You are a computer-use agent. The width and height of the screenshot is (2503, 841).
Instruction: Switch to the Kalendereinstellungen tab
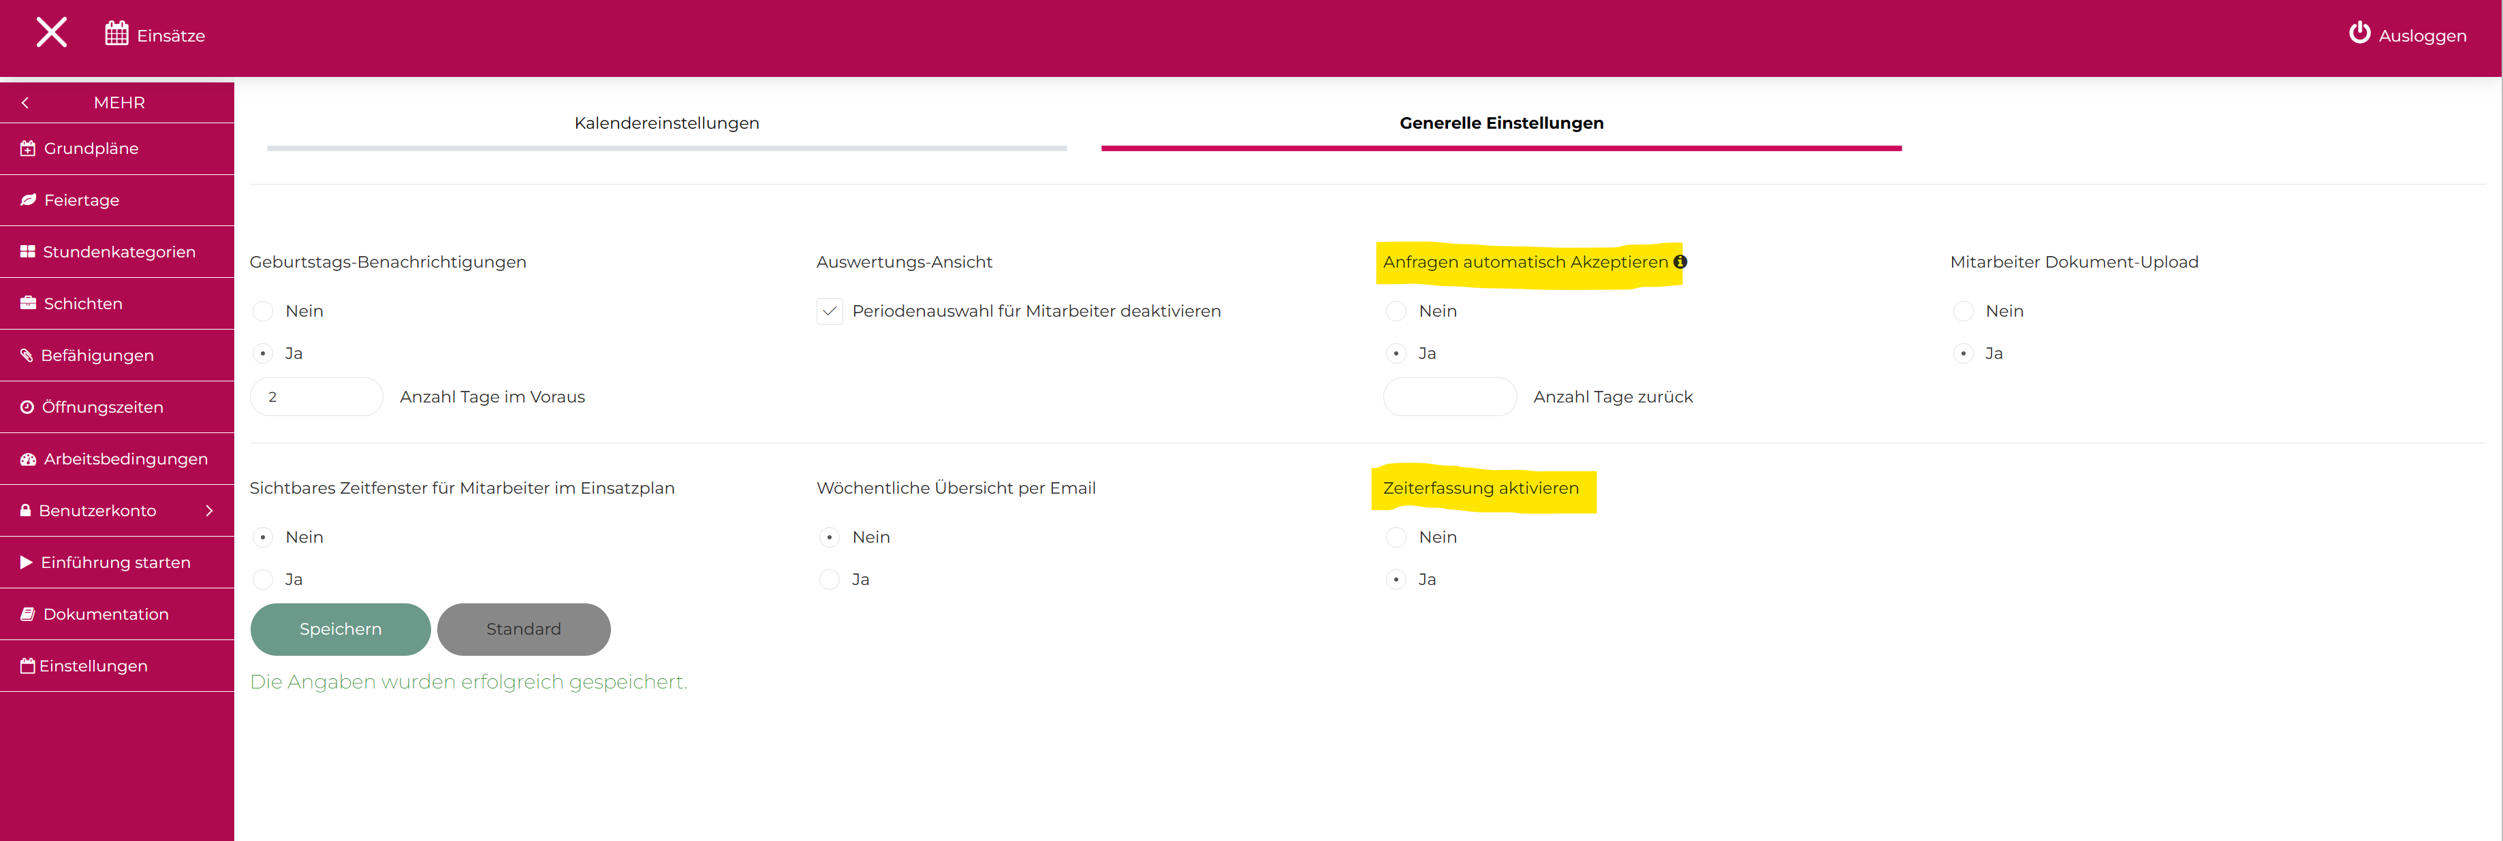(x=667, y=123)
